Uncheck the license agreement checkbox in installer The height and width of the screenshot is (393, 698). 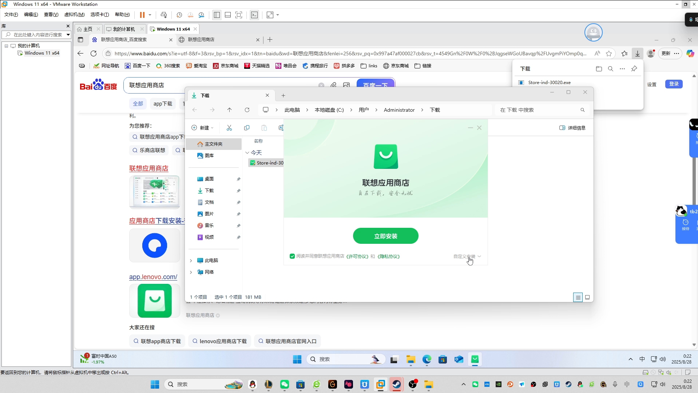point(292,256)
